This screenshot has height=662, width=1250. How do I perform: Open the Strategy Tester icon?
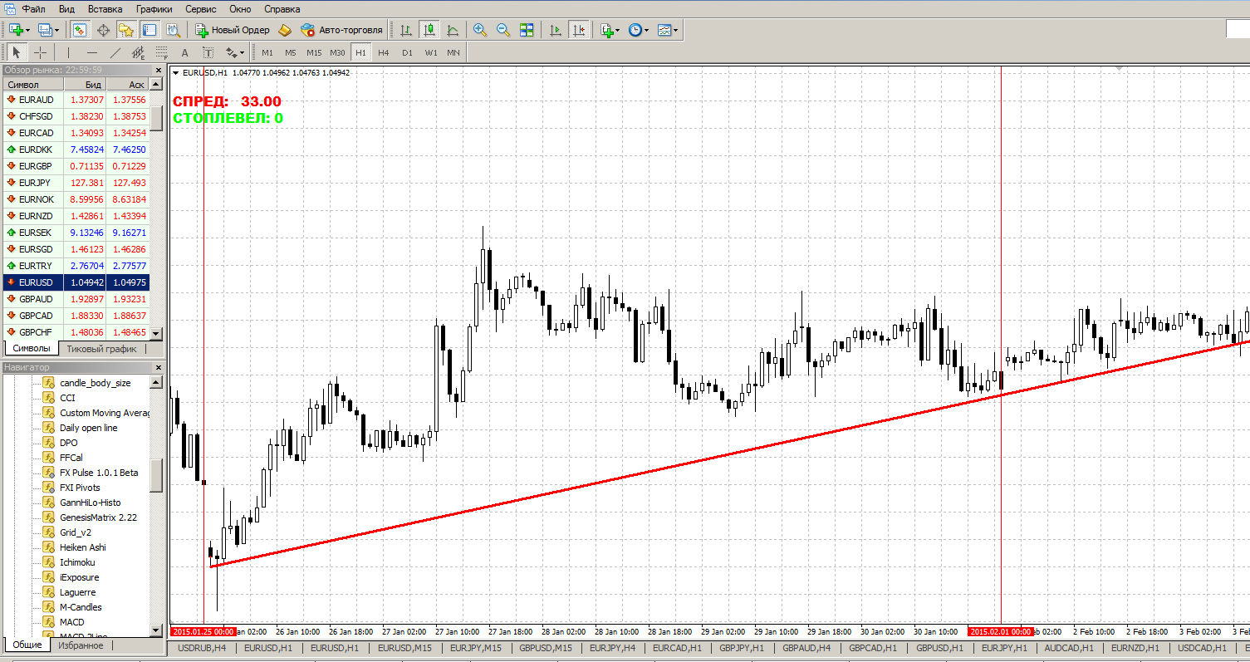(x=173, y=30)
